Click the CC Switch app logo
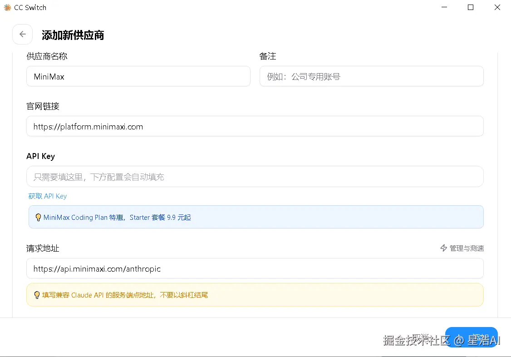Screen dimensions: 511x357 (7, 8)
